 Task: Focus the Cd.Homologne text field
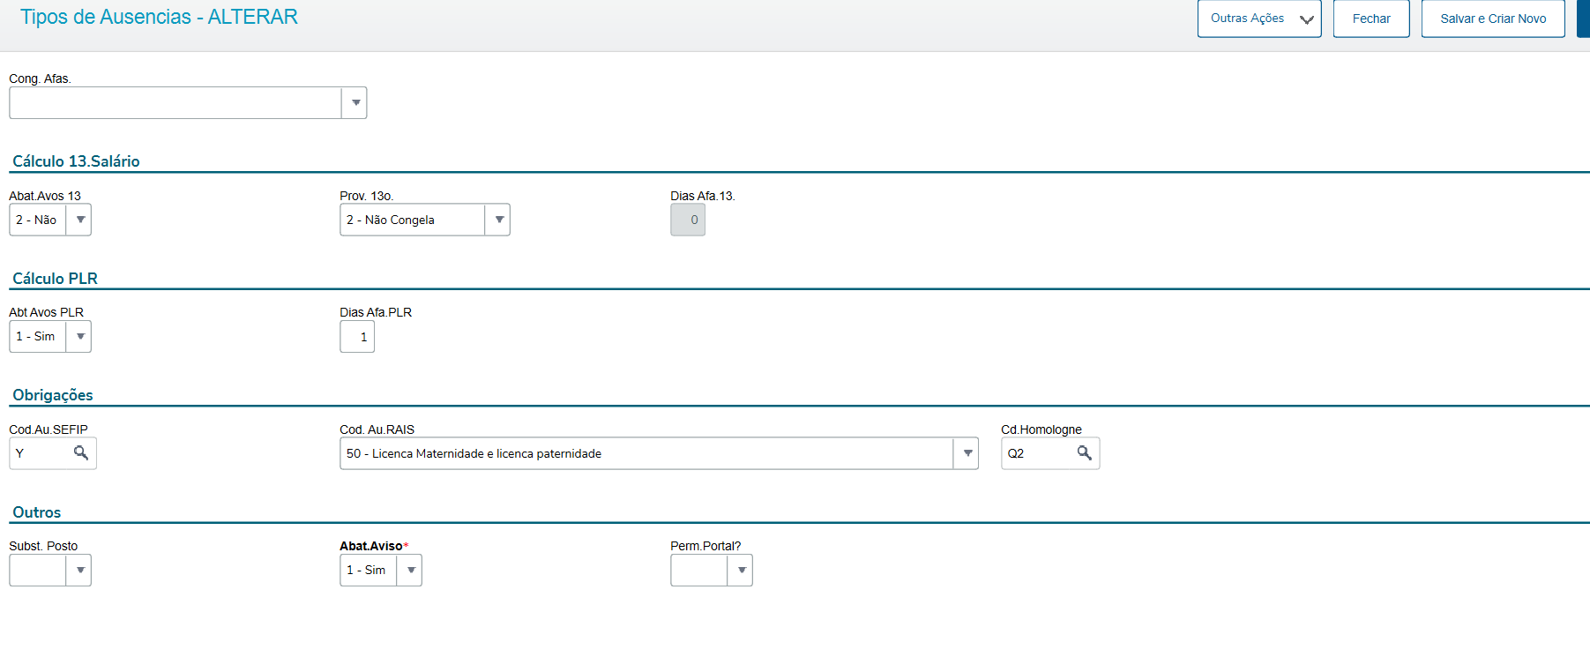point(1038,453)
